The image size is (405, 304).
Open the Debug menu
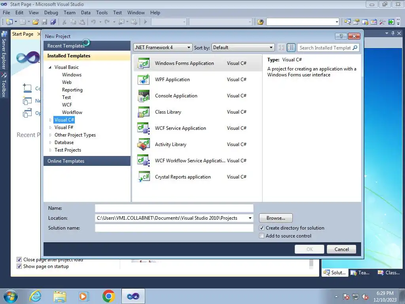(51, 13)
